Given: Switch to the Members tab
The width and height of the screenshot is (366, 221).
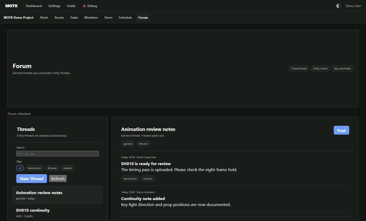Looking at the screenshot, I should click(x=91, y=17).
